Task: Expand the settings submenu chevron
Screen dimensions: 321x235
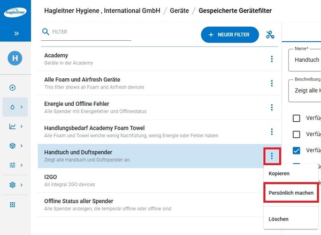Action: pyautogui.click(x=21, y=185)
